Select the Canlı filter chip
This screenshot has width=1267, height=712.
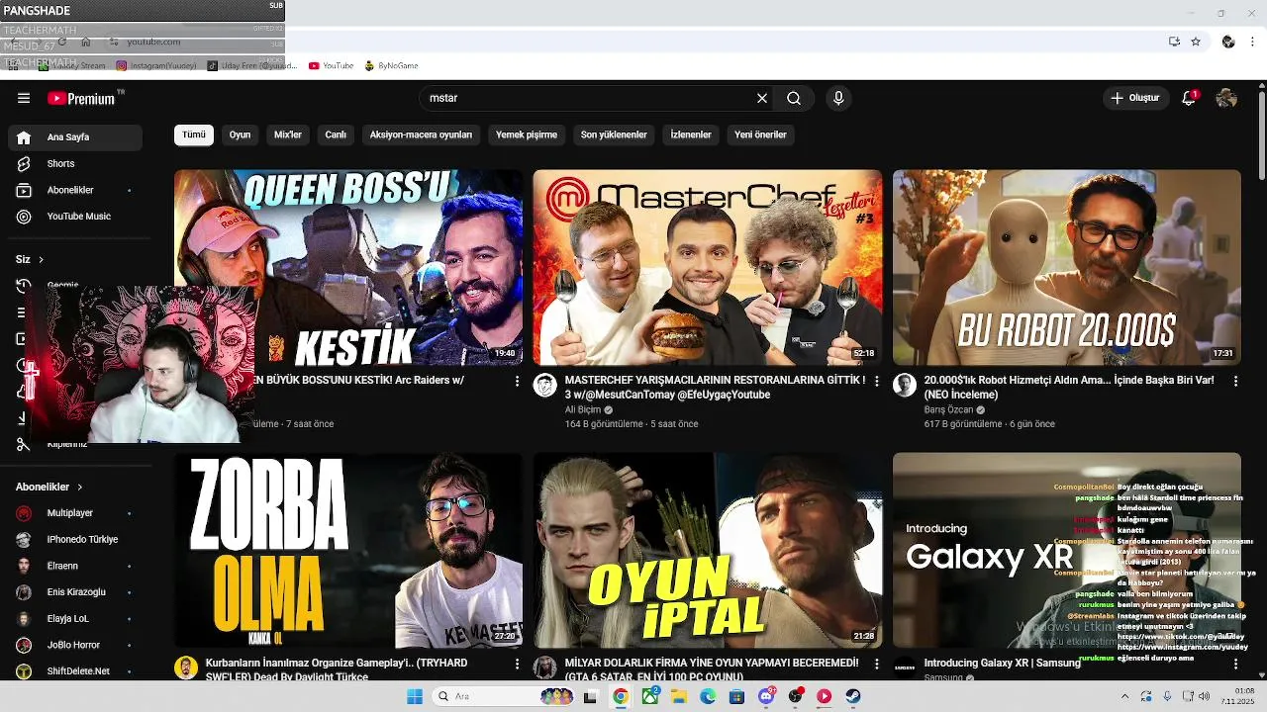pyautogui.click(x=337, y=134)
